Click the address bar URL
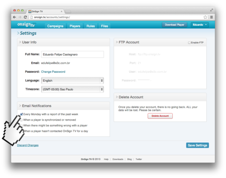Image resolution: width=226 pixels, height=178 pixels. [x=52, y=17]
